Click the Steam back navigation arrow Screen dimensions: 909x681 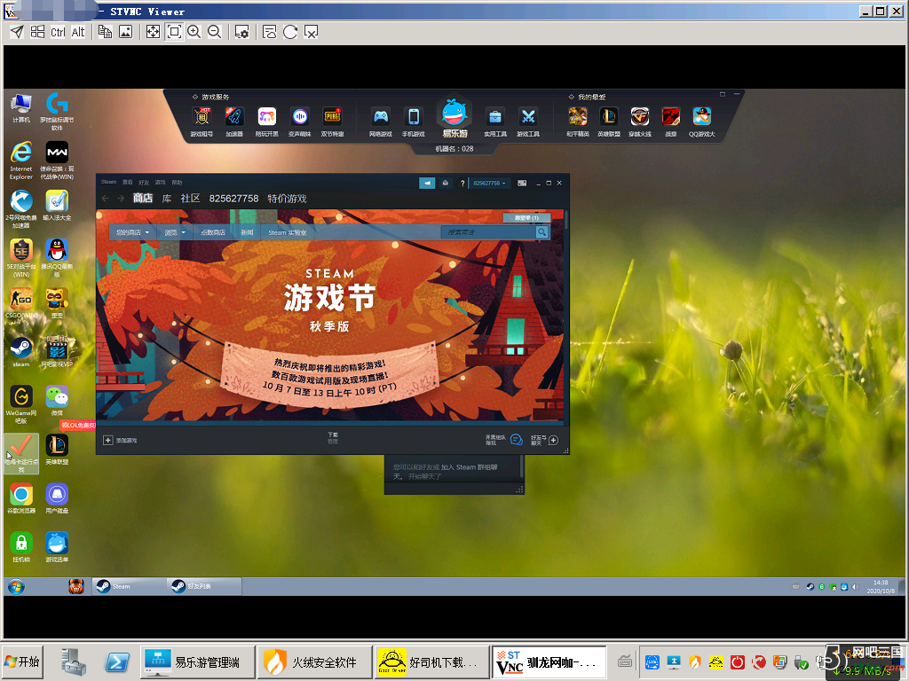(x=105, y=199)
